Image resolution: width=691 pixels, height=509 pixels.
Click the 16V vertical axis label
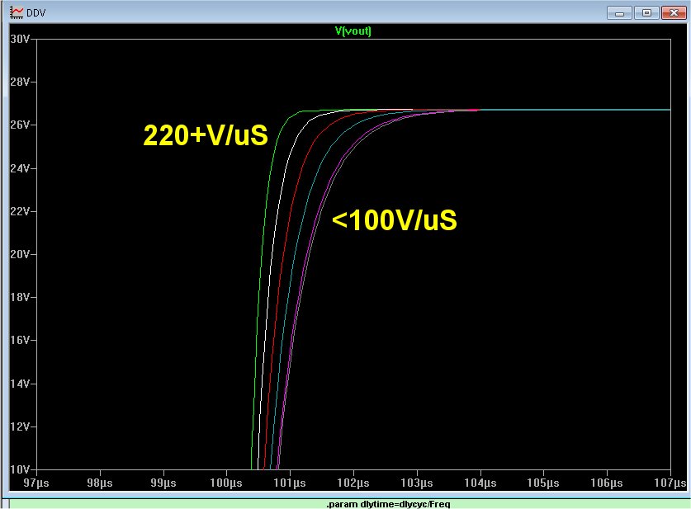[20, 340]
